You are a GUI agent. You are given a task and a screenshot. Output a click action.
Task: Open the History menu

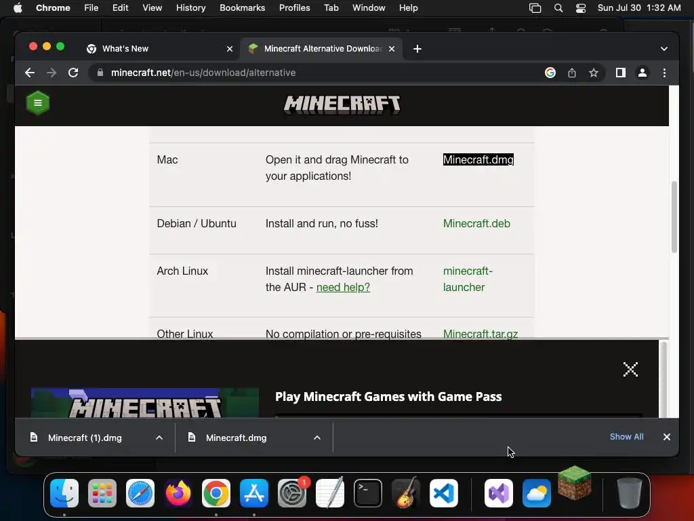(190, 8)
